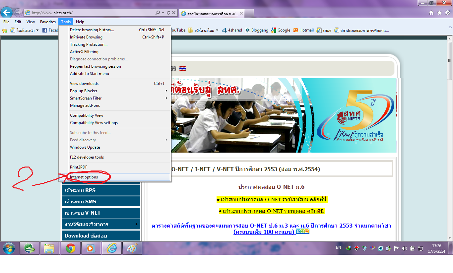Expand งานวิจัยและวิชาการ submenu arrow
Viewport: 453px width, 273px height.
(x=137, y=224)
